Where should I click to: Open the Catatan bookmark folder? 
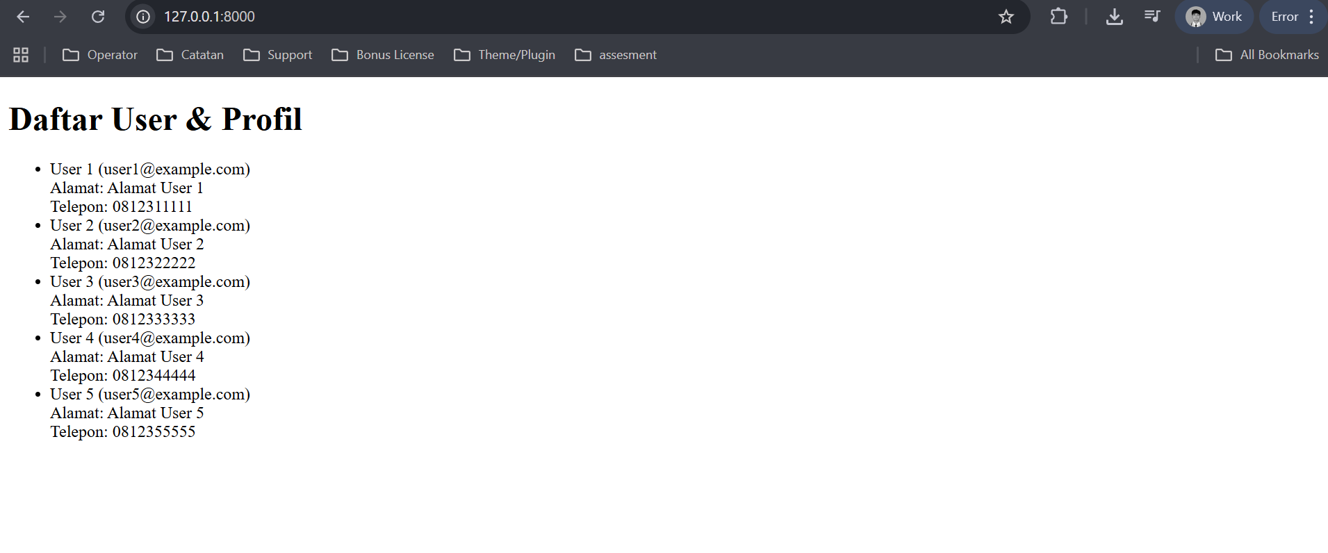[190, 55]
